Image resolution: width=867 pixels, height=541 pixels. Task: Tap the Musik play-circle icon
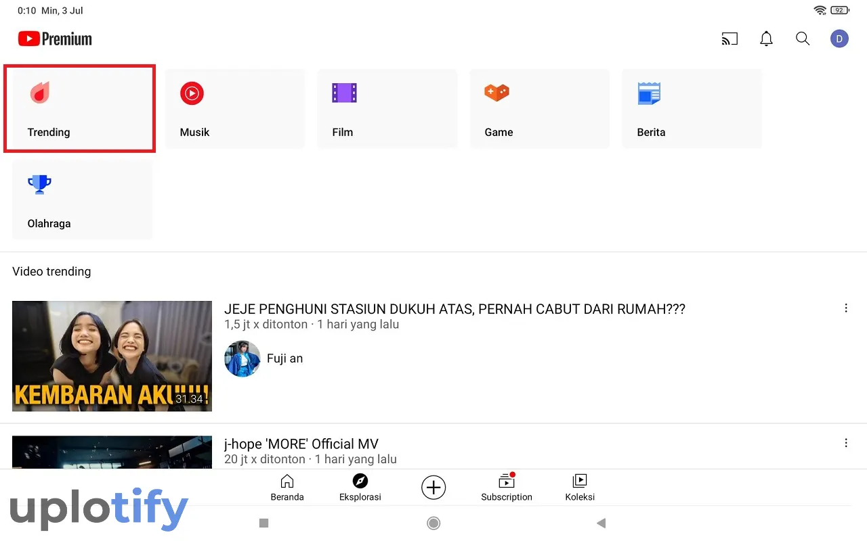click(x=192, y=93)
